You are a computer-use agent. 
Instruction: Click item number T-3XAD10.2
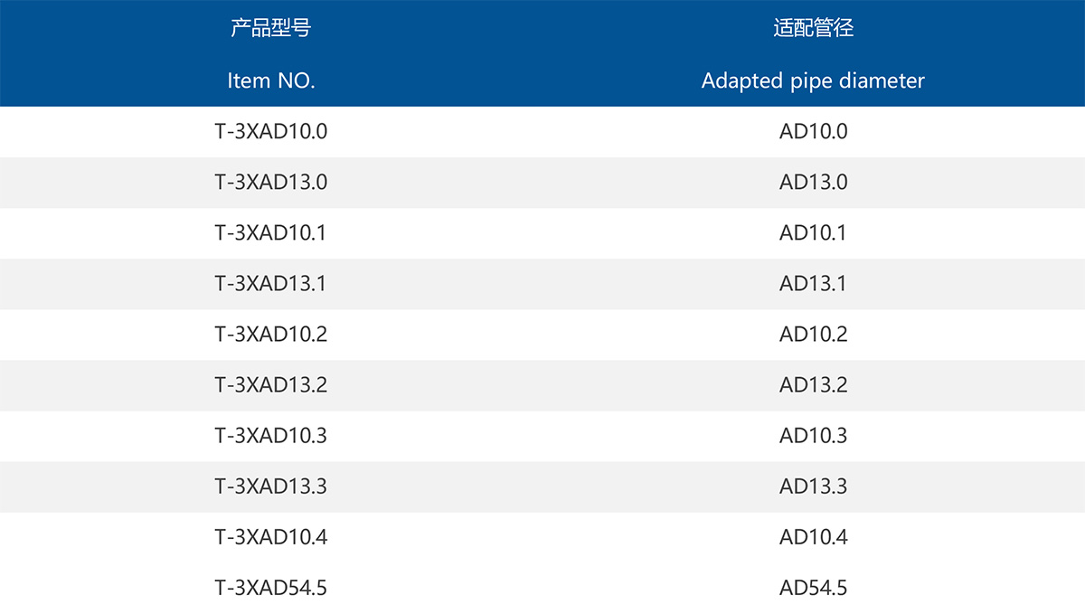[x=270, y=334]
